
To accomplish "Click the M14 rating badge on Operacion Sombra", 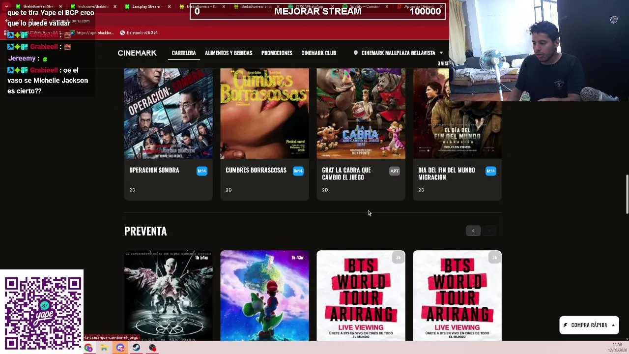I will point(202,171).
